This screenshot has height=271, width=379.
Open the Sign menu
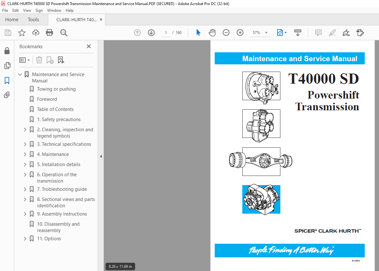tap(39, 10)
